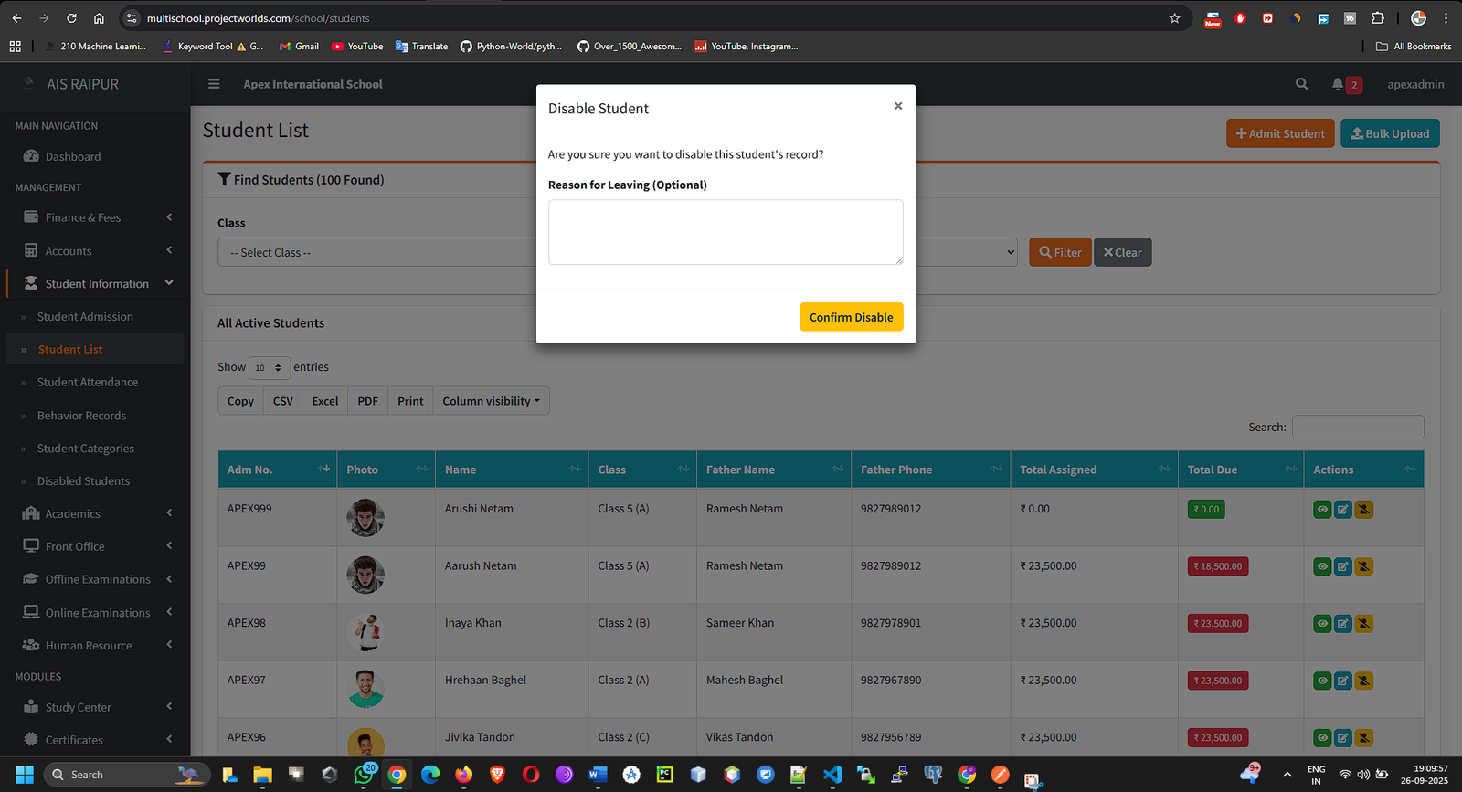Click disable icon for Aarush Netam row
Image resolution: width=1462 pixels, height=792 pixels.
[x=1363, y=567]
